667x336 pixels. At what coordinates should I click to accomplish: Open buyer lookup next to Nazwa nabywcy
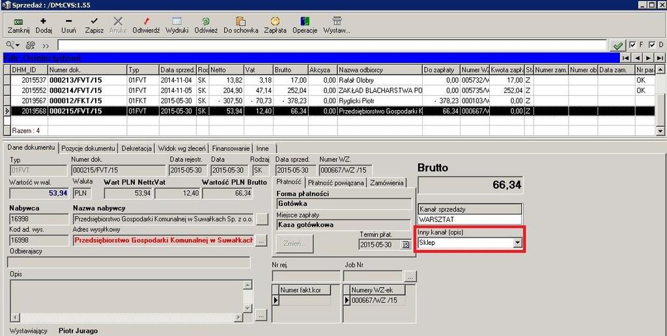(261, 219)
